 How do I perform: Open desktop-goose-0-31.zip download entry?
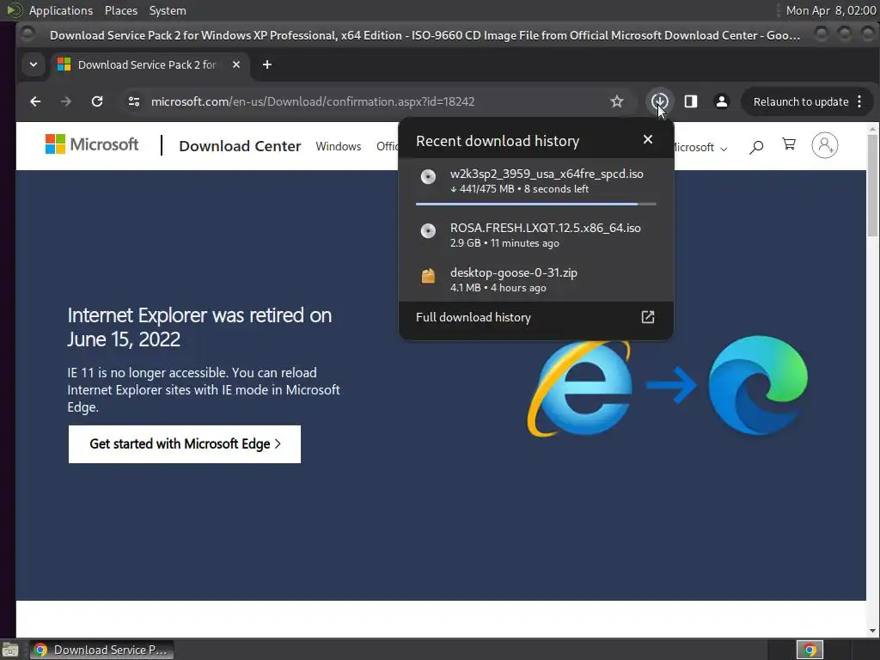(x=536, y=279)
